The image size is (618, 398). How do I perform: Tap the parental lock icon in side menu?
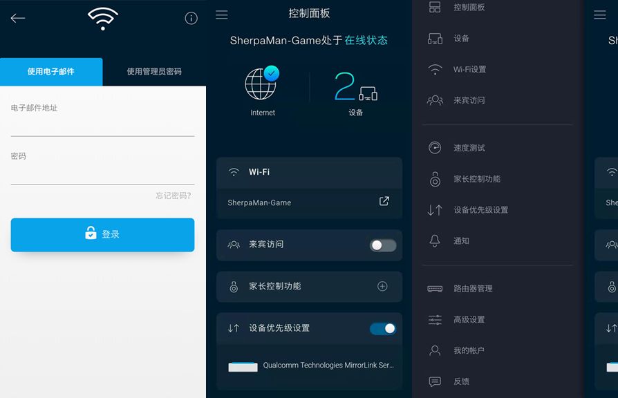[x=435, y=179]
